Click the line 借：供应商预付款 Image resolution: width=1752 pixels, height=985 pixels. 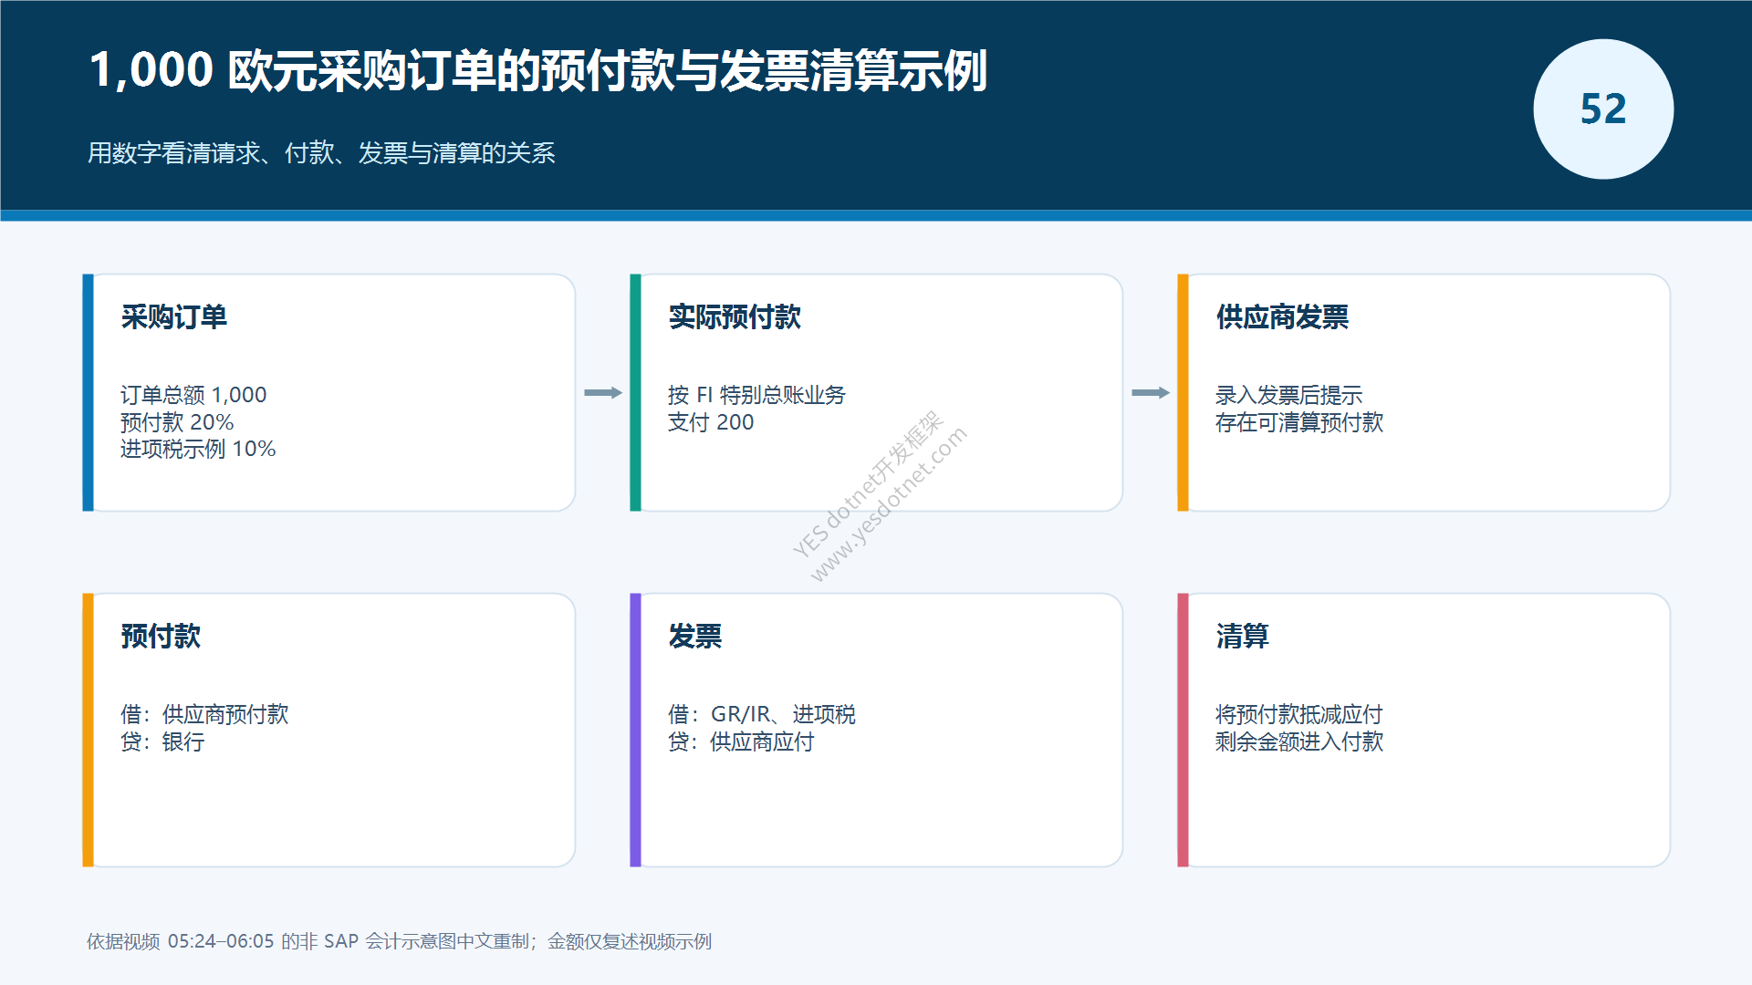[204, 714]
